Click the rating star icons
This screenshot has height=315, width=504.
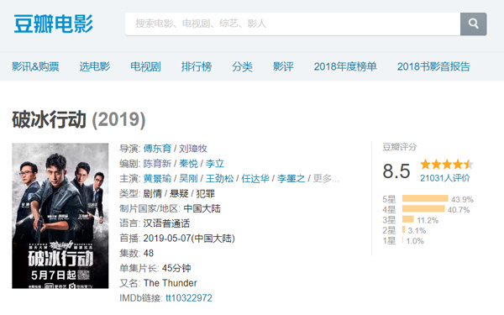[447, 165]
